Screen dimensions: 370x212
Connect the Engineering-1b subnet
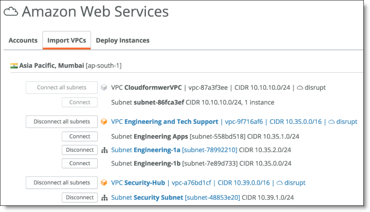tap(80, 163)
